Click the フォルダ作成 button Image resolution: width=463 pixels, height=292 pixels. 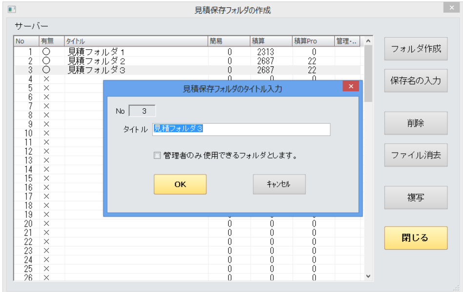point(416,49)
